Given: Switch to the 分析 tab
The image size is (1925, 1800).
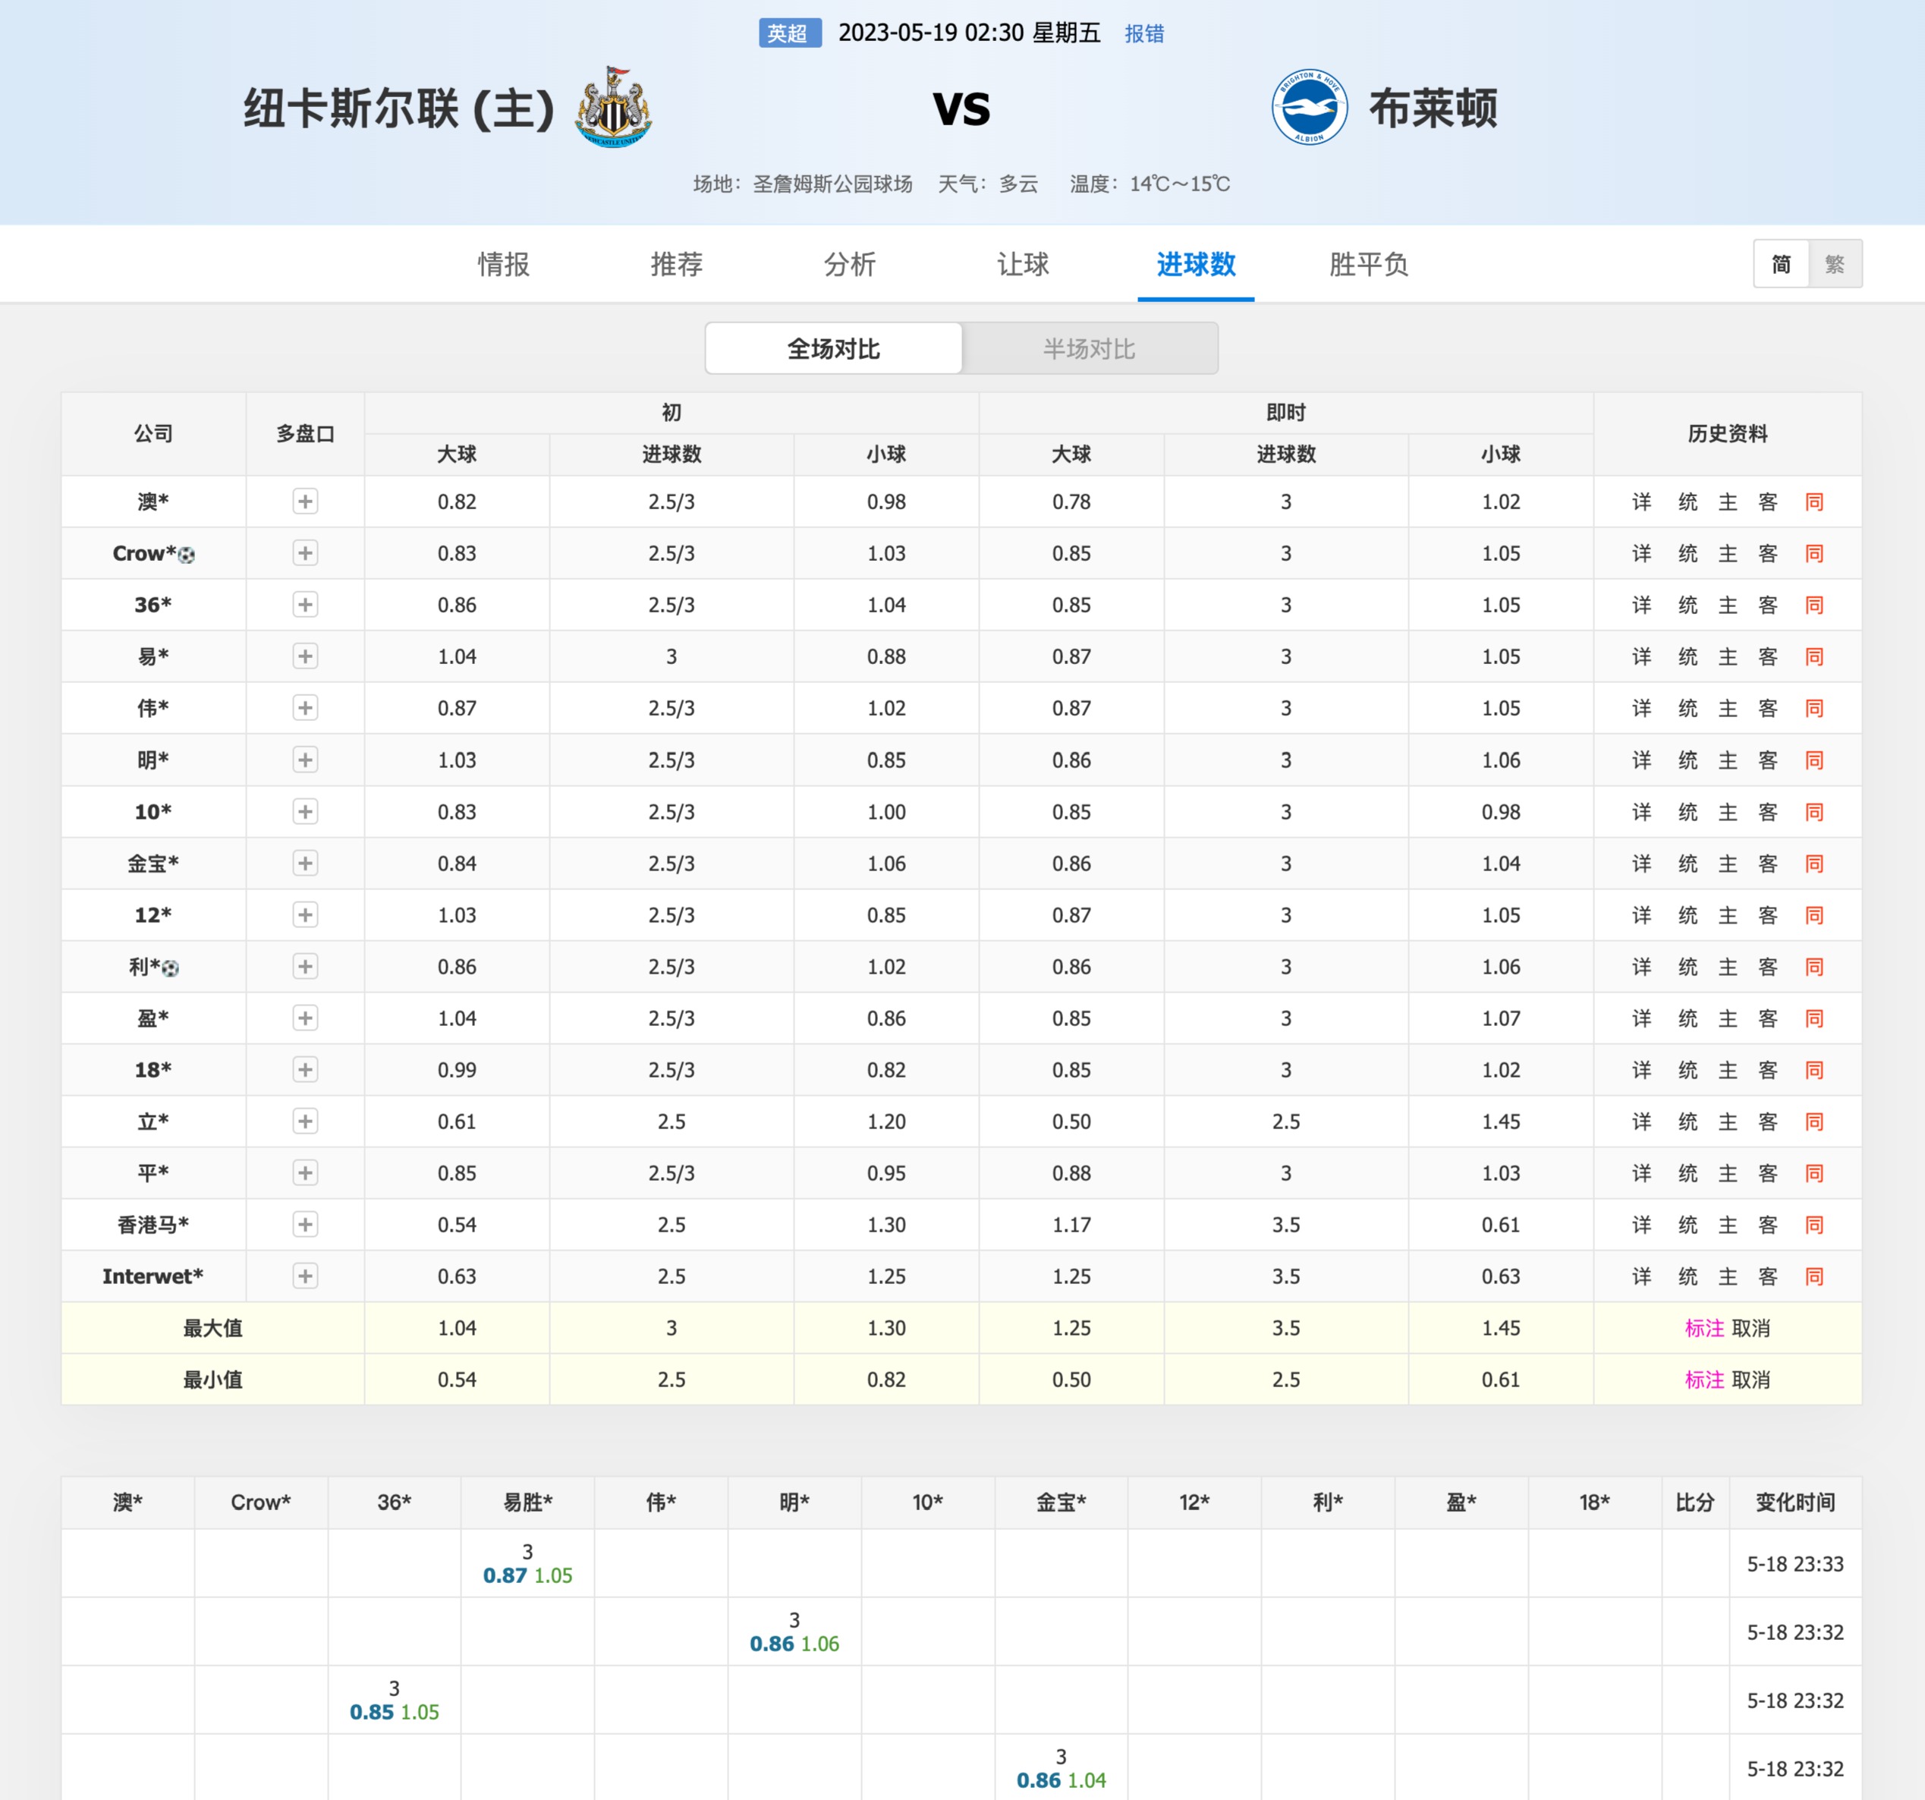Looking at the screenshot, I should click(x=850, y=264).
